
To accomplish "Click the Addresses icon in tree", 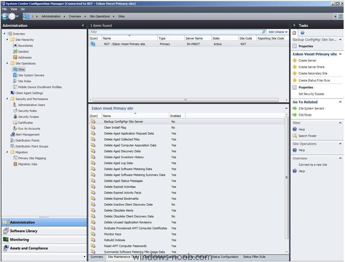I will click(x=15, y=58).
